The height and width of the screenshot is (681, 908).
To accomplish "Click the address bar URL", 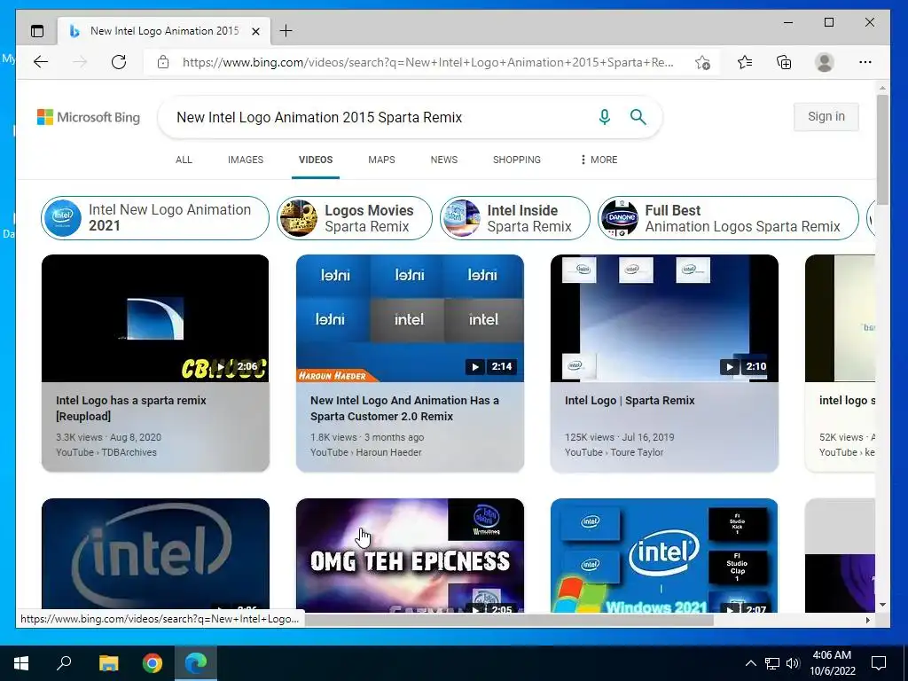I will click(x=427, y=62).
